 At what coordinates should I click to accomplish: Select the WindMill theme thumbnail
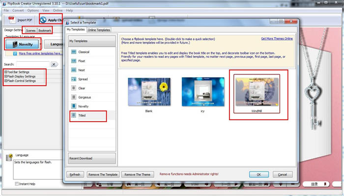point(257,92)
